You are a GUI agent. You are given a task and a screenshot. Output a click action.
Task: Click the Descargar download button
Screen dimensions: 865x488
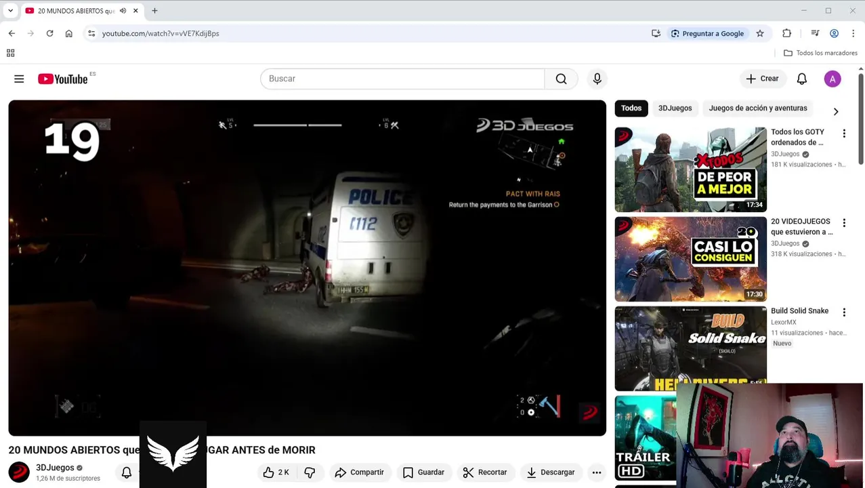click(x=550, y=472)
